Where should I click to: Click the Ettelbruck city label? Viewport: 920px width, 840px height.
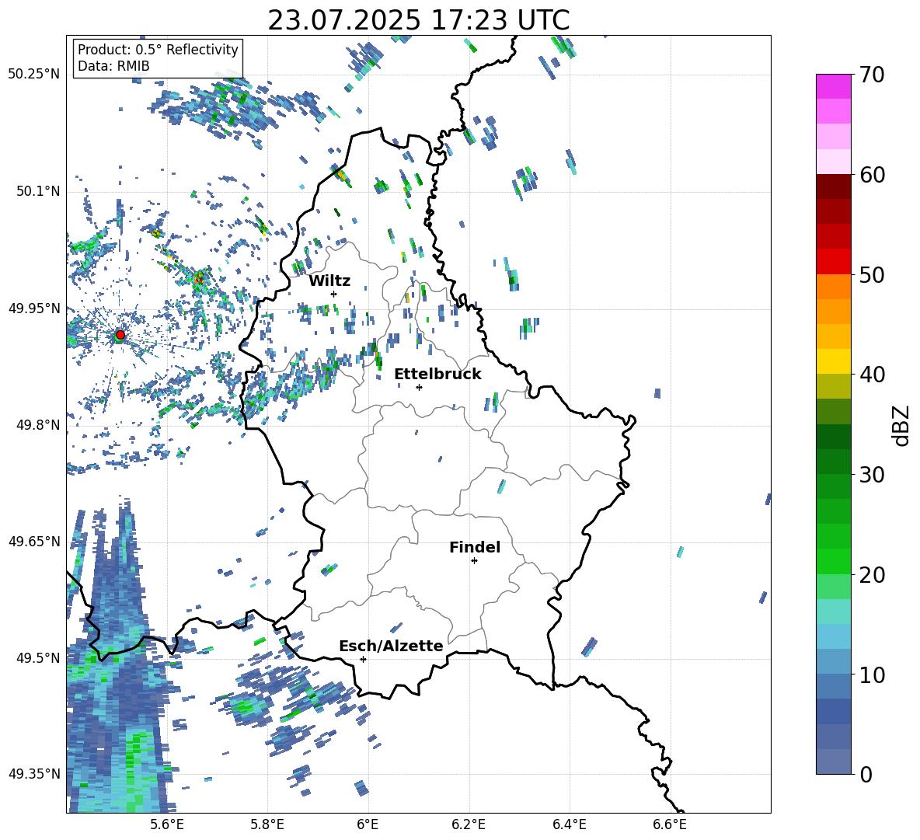[437, 375]
